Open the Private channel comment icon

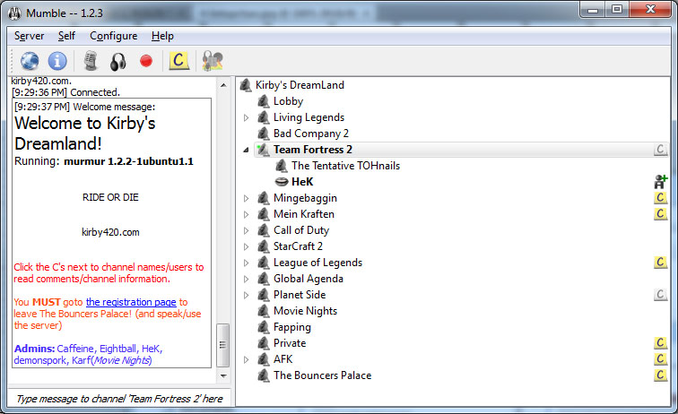(x=660, y=343)
